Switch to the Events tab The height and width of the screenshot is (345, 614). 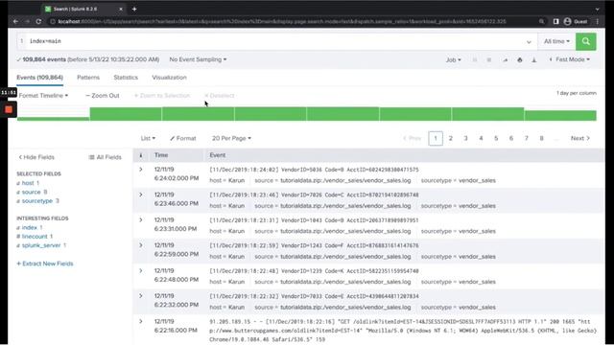coord(39,78)
